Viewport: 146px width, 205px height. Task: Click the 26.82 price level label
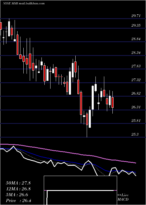pyautogui.click(x=136, y=93)
